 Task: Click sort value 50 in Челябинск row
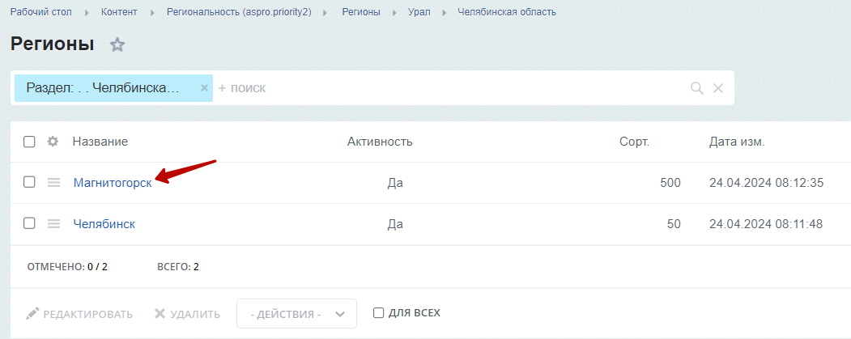coord(674,223)
